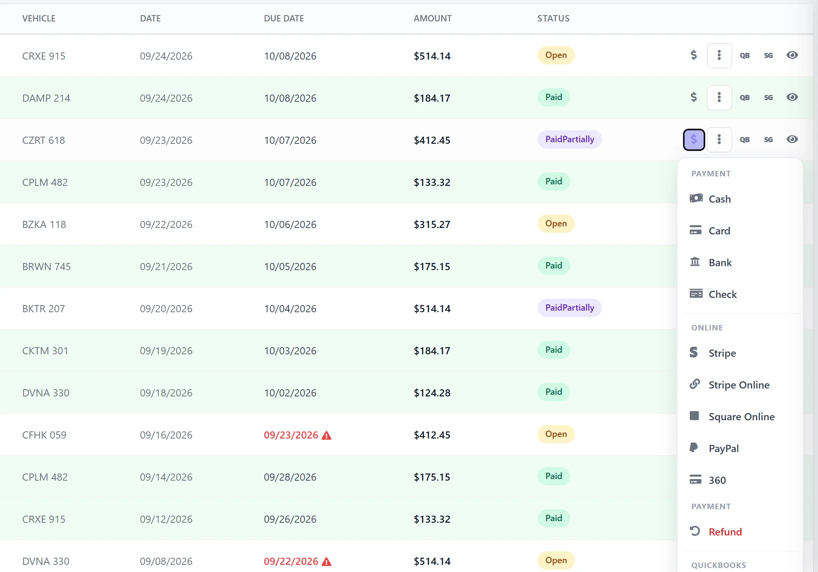Click the Paid badge for CKTM 301
Viewport: 818px width, 572px height.
554,350
